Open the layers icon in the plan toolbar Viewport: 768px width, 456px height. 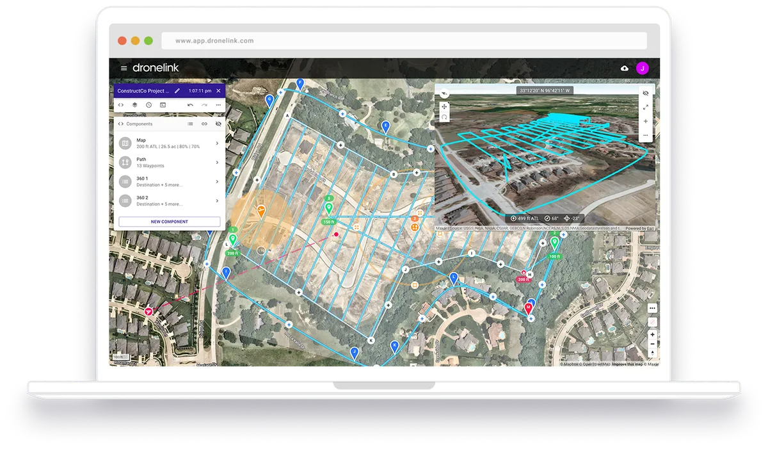(x=135, y=105)
